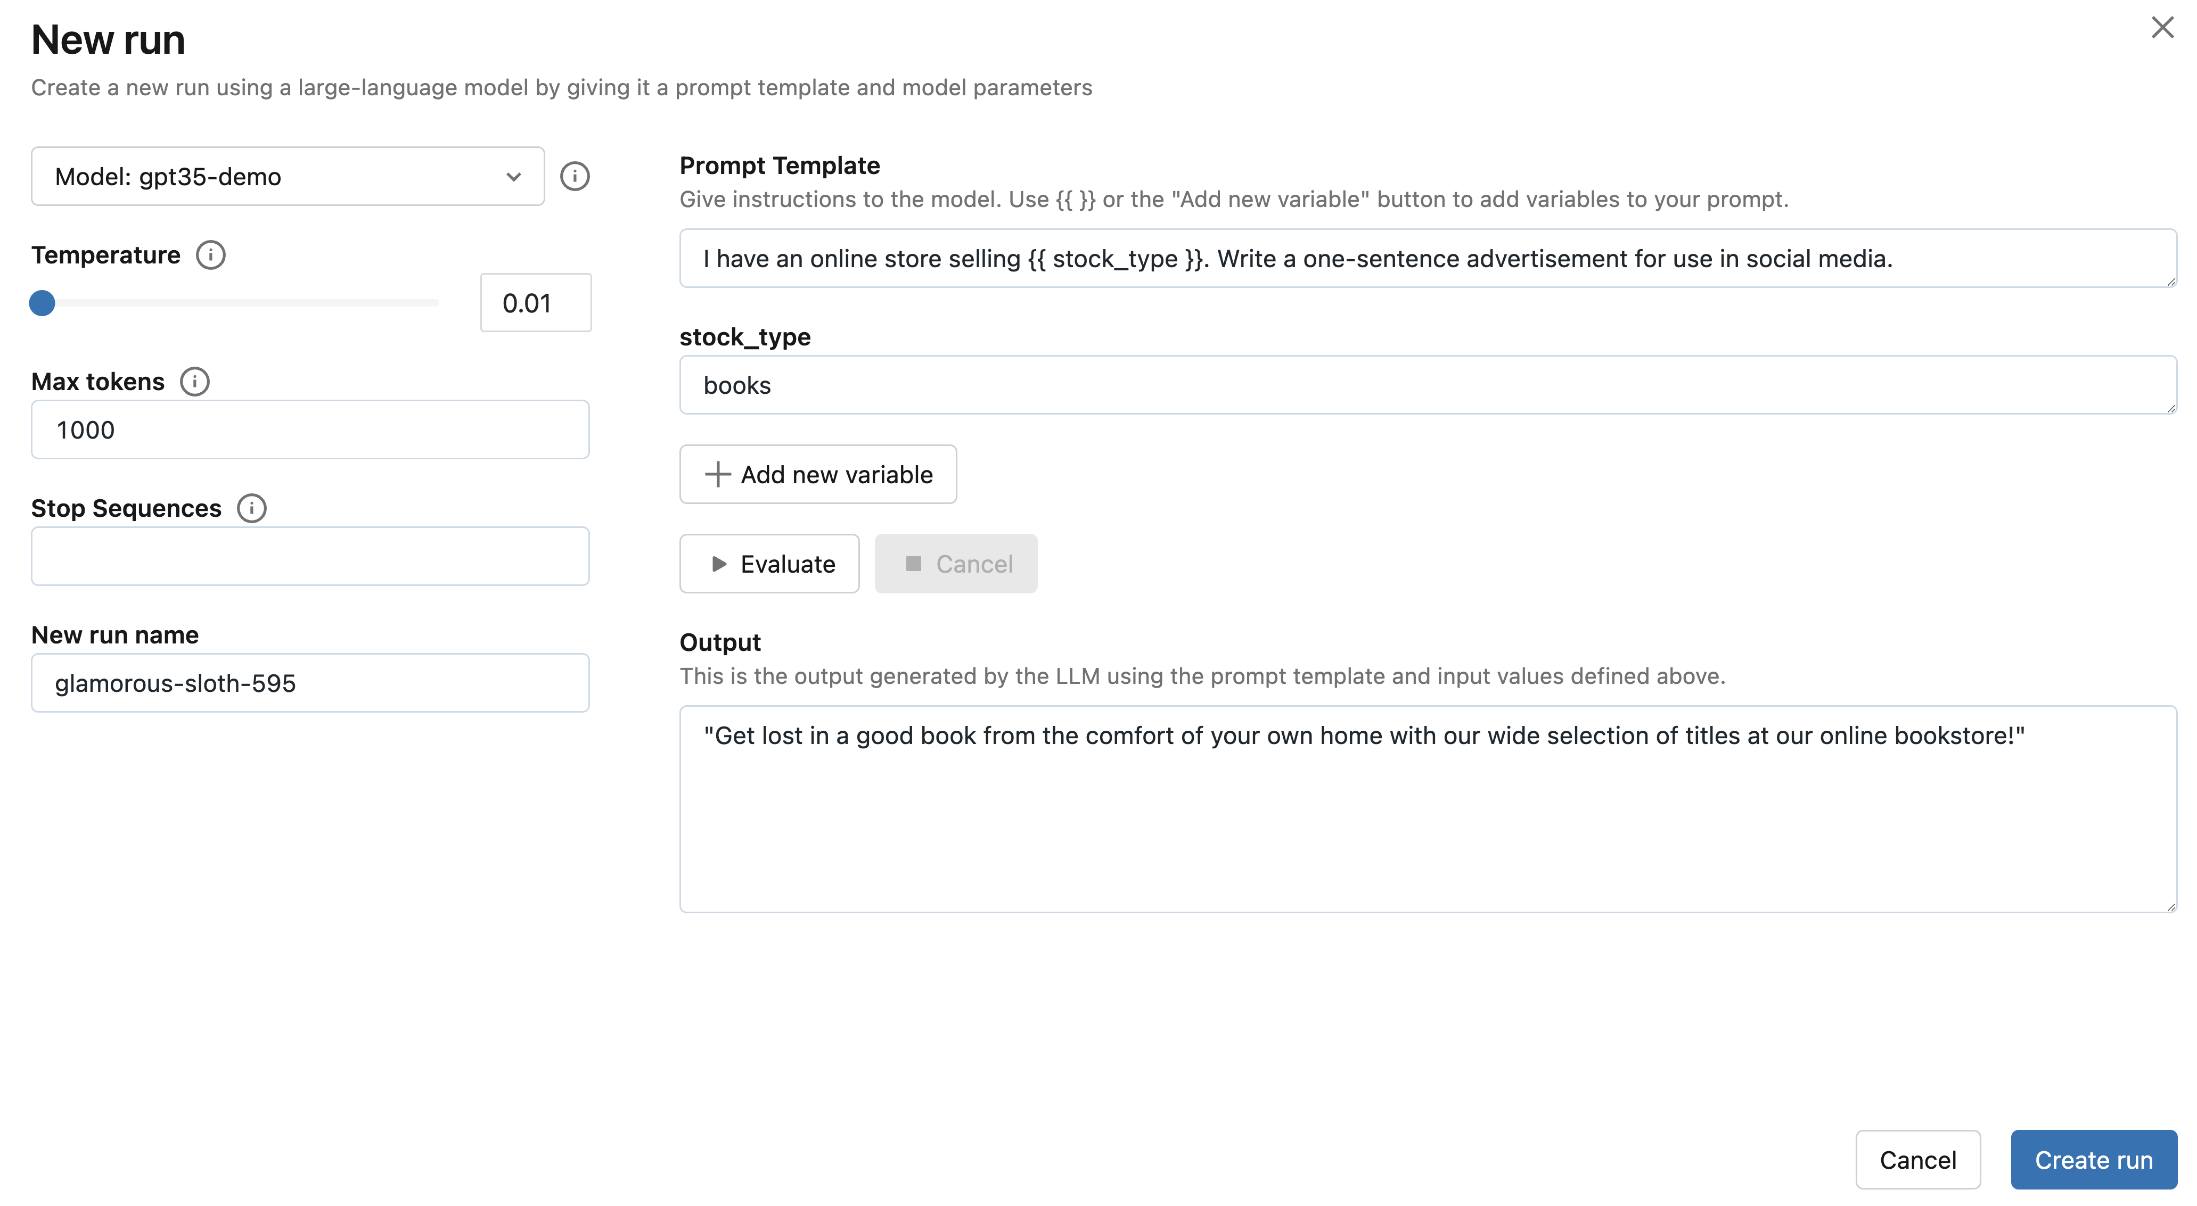Click the stock_type variable value field

pos(1427,385)
